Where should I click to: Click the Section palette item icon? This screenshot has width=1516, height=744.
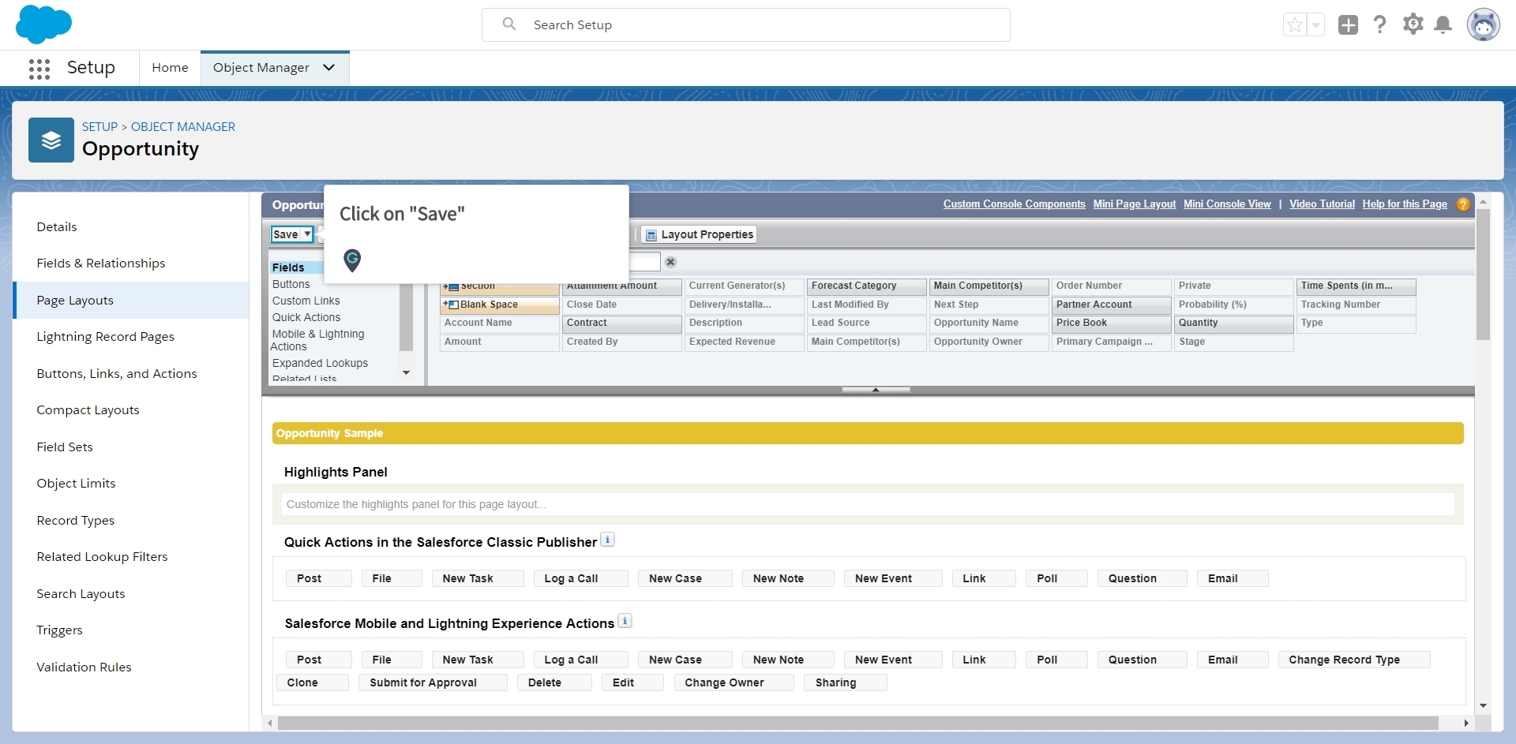tap(451, 287)
